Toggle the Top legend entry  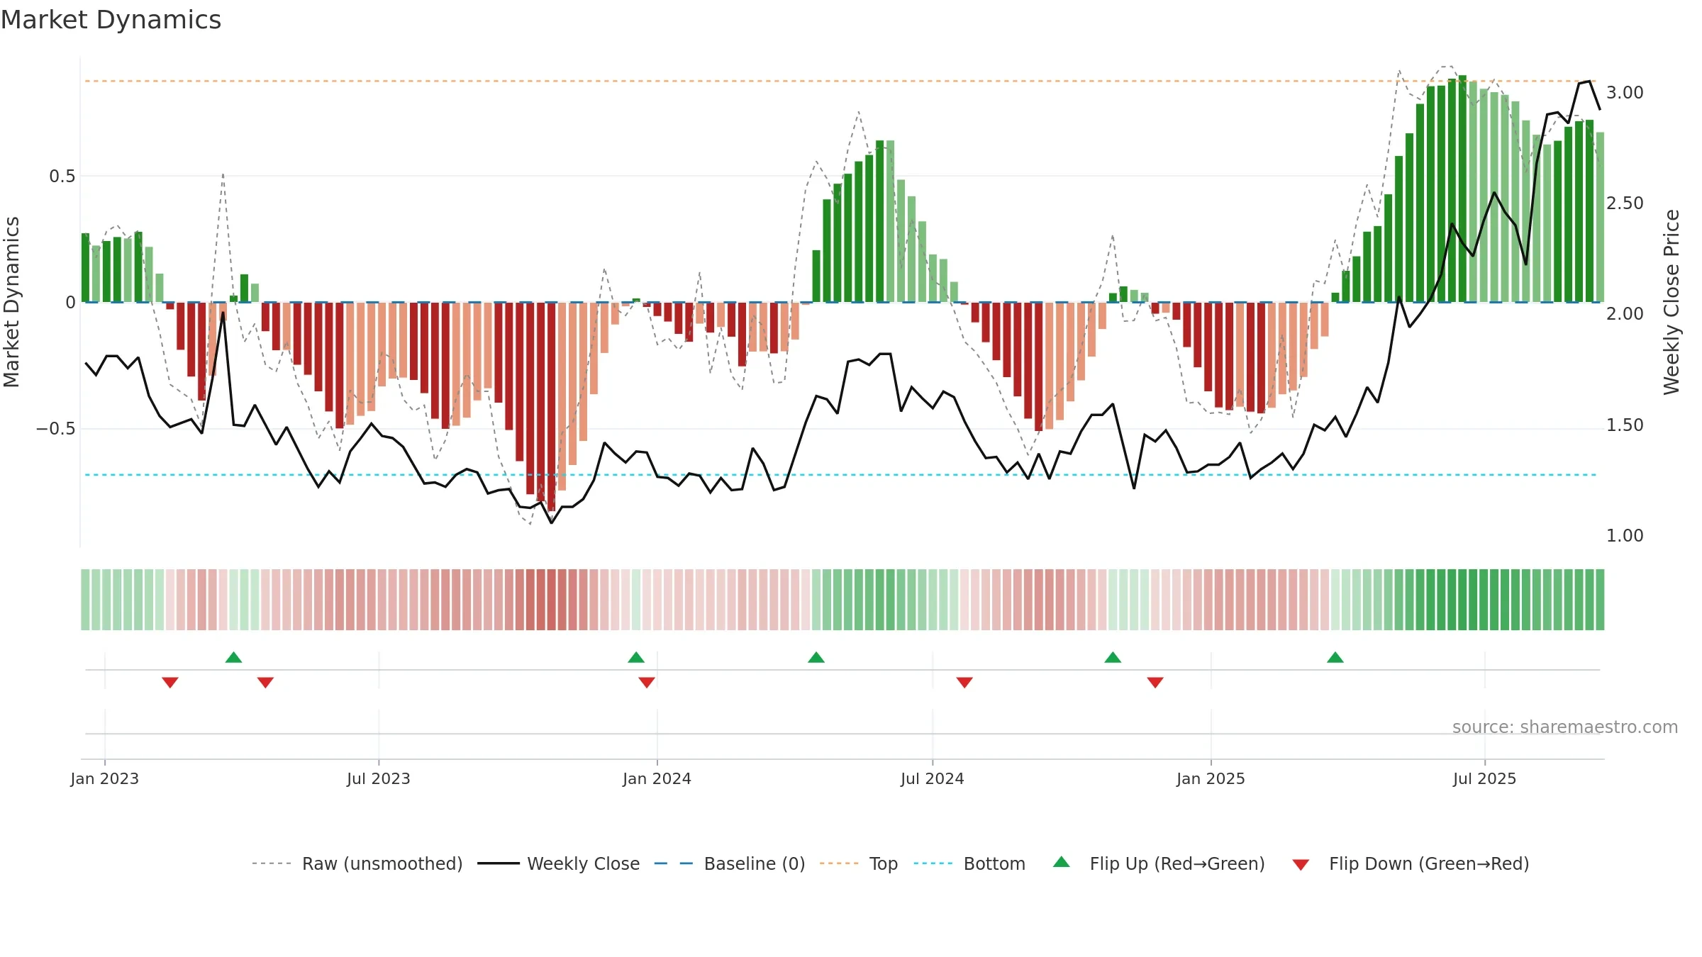[x=858, y=863]
